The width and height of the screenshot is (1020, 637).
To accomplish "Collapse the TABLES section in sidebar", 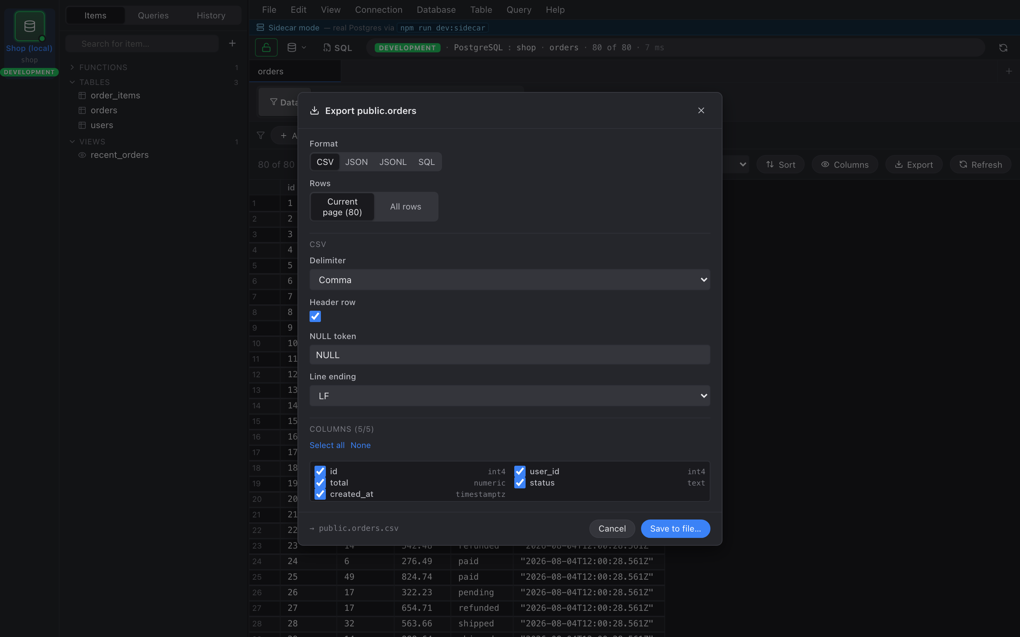I will pos(72,82).
